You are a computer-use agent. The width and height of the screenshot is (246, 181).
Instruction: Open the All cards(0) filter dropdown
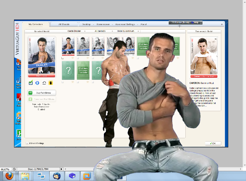104,31
